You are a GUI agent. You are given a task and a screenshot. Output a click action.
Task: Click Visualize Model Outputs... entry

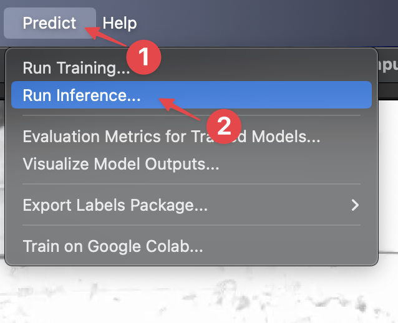pyautogui.click(x=120, y=164)
